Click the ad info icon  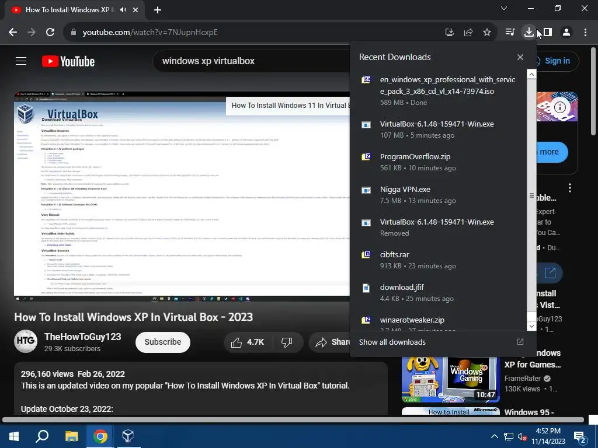point(559,107)
